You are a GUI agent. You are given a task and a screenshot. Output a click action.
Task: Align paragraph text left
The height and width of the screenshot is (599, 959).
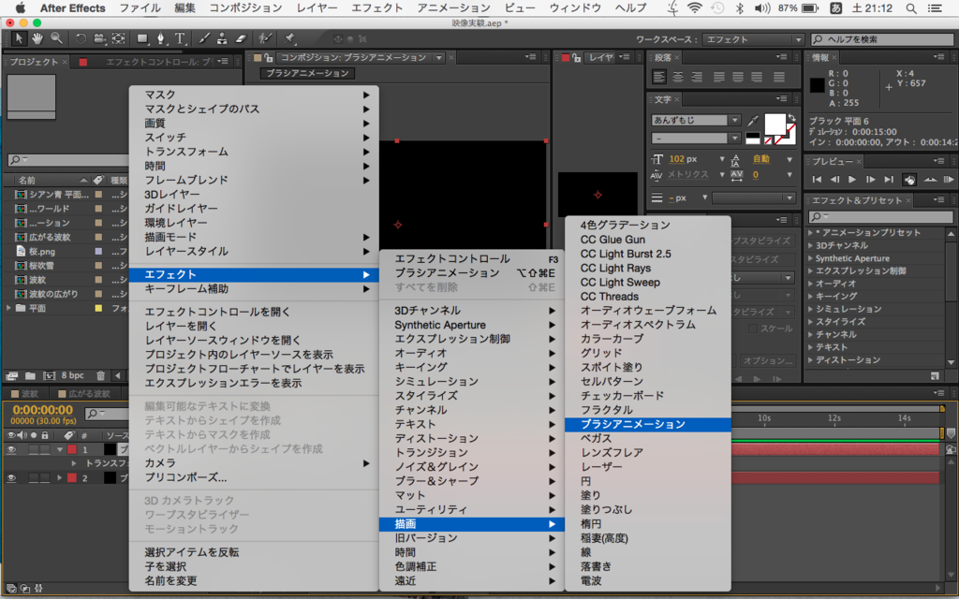658,77
